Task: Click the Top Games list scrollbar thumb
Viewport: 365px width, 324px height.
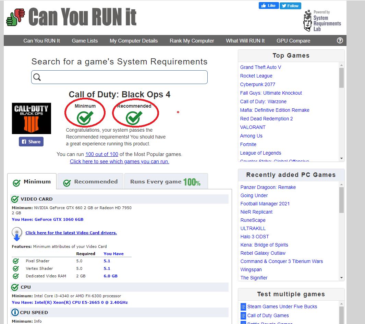Action: (x=341, y=78)
